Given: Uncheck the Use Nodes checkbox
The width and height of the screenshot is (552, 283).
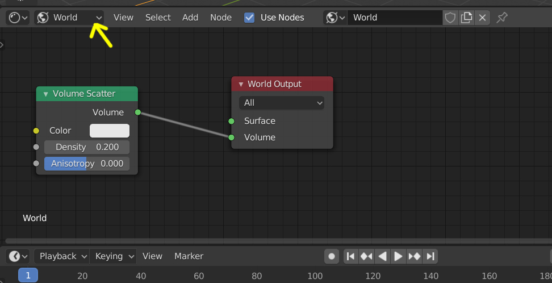Looking at the screenshot, I should [249, 18].
